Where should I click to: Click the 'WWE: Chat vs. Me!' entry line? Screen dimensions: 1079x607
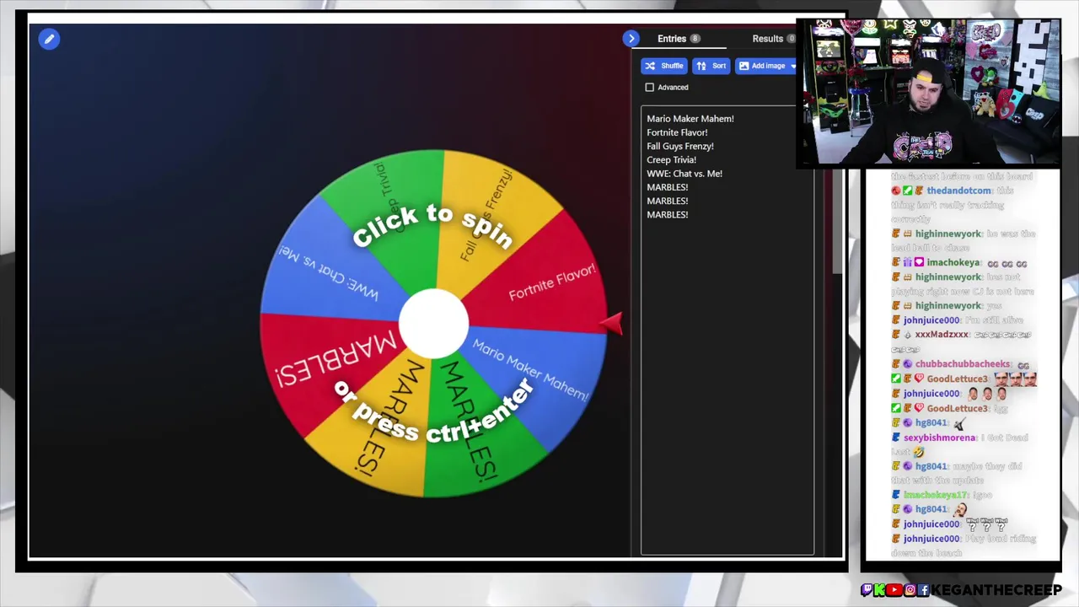tap(684, 174)
